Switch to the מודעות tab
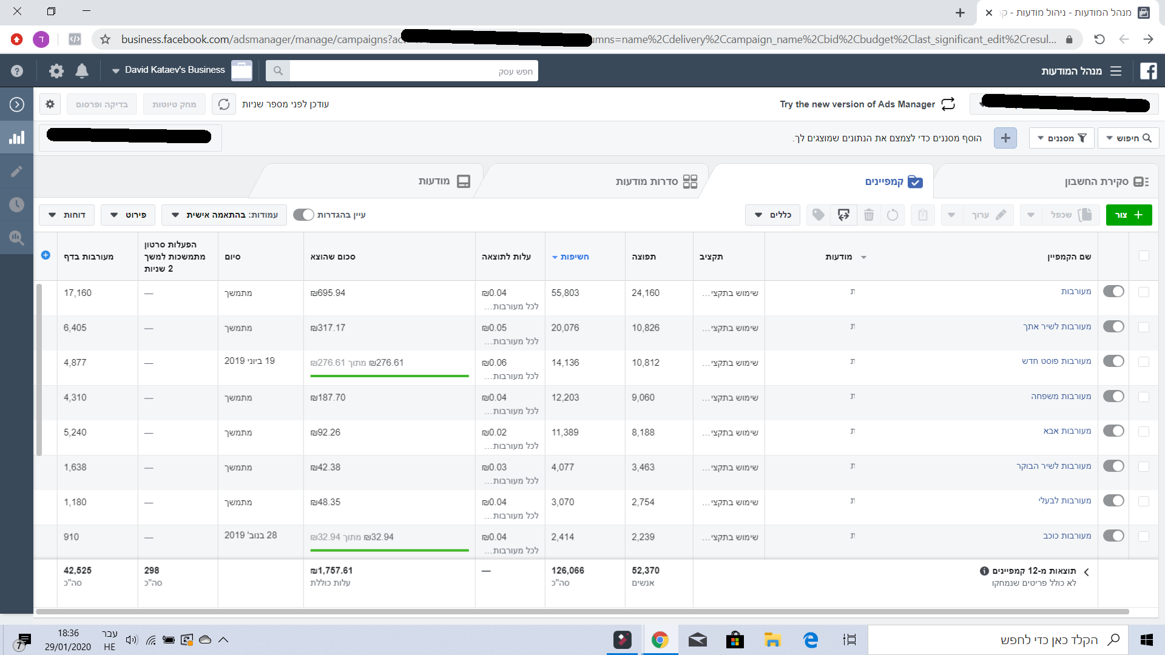This screenshot has height=655, width=1165. 444,181
